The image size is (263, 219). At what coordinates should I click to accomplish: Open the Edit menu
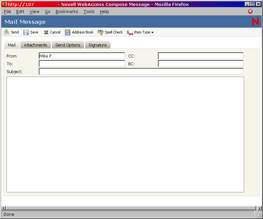(20, 12)
